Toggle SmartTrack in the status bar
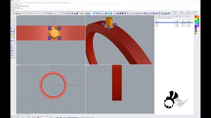The width and height of the screenshot is (211, 118). click(x=65, y=117)
